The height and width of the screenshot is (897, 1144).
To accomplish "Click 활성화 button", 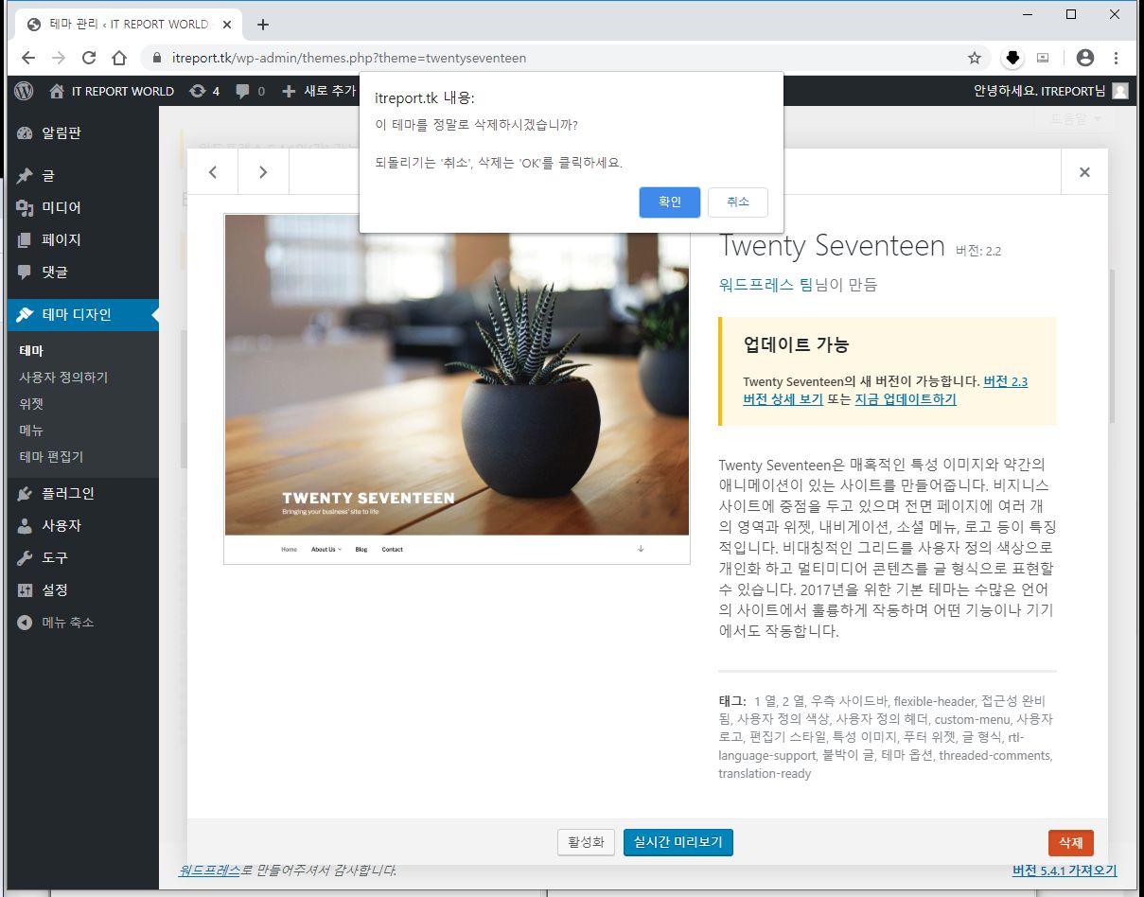I will pos(587,842).
